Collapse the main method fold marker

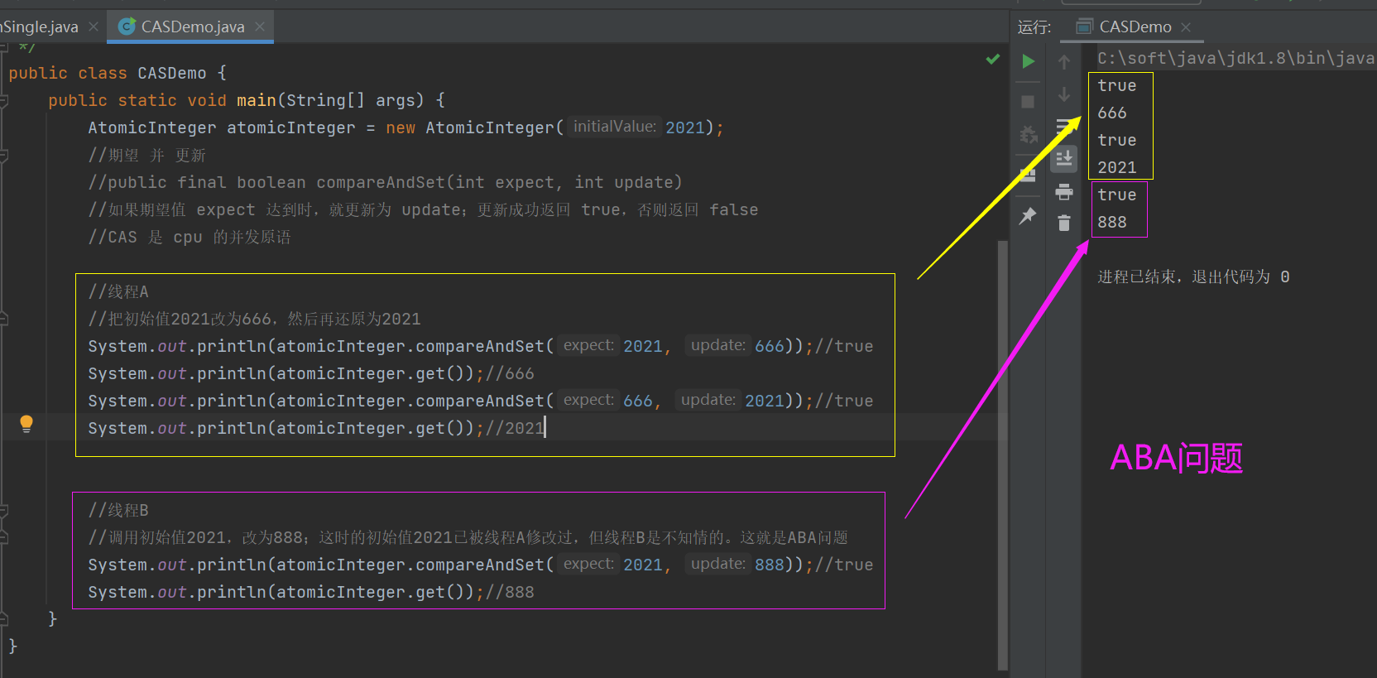4,101
